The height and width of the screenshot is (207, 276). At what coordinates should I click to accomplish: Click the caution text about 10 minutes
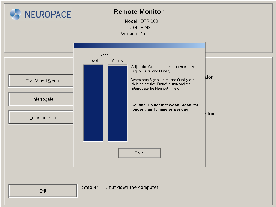click(165, 107)
